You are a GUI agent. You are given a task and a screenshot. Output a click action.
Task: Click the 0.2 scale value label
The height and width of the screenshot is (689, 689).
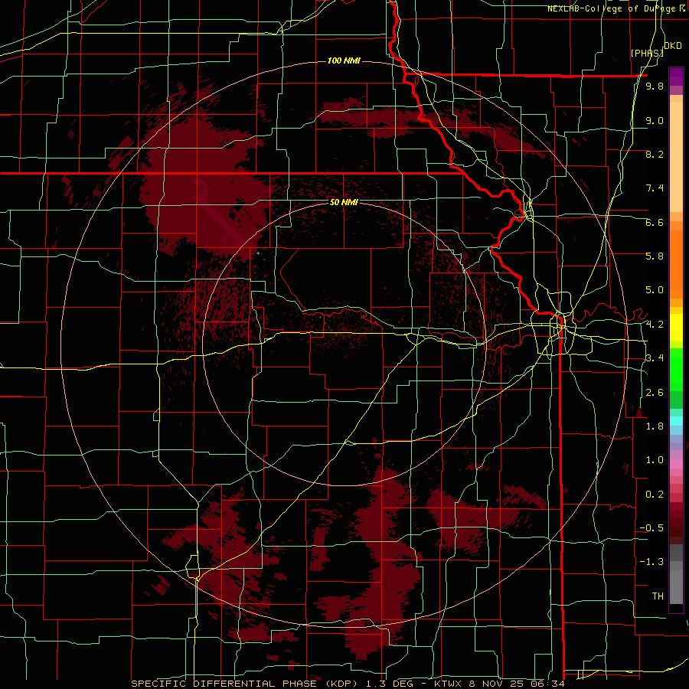[x=655, y=495]
